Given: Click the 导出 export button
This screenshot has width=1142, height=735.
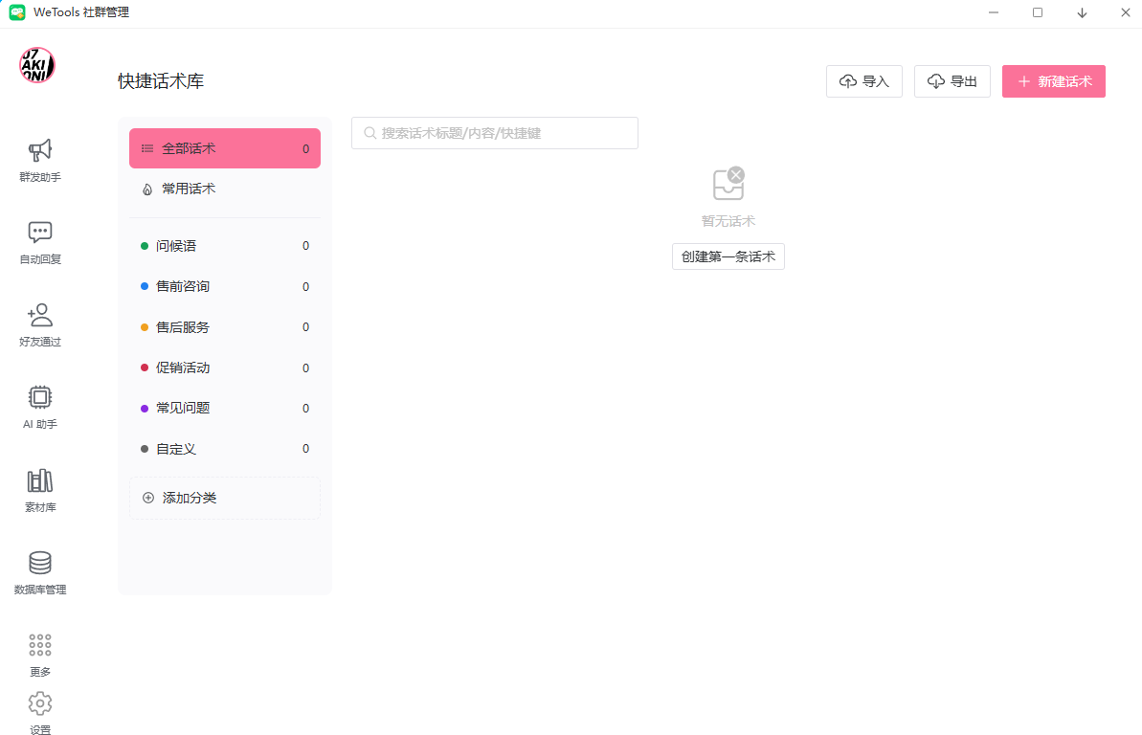Looking at the screenshot, I should pyautogui.click(x=952, y=81).
